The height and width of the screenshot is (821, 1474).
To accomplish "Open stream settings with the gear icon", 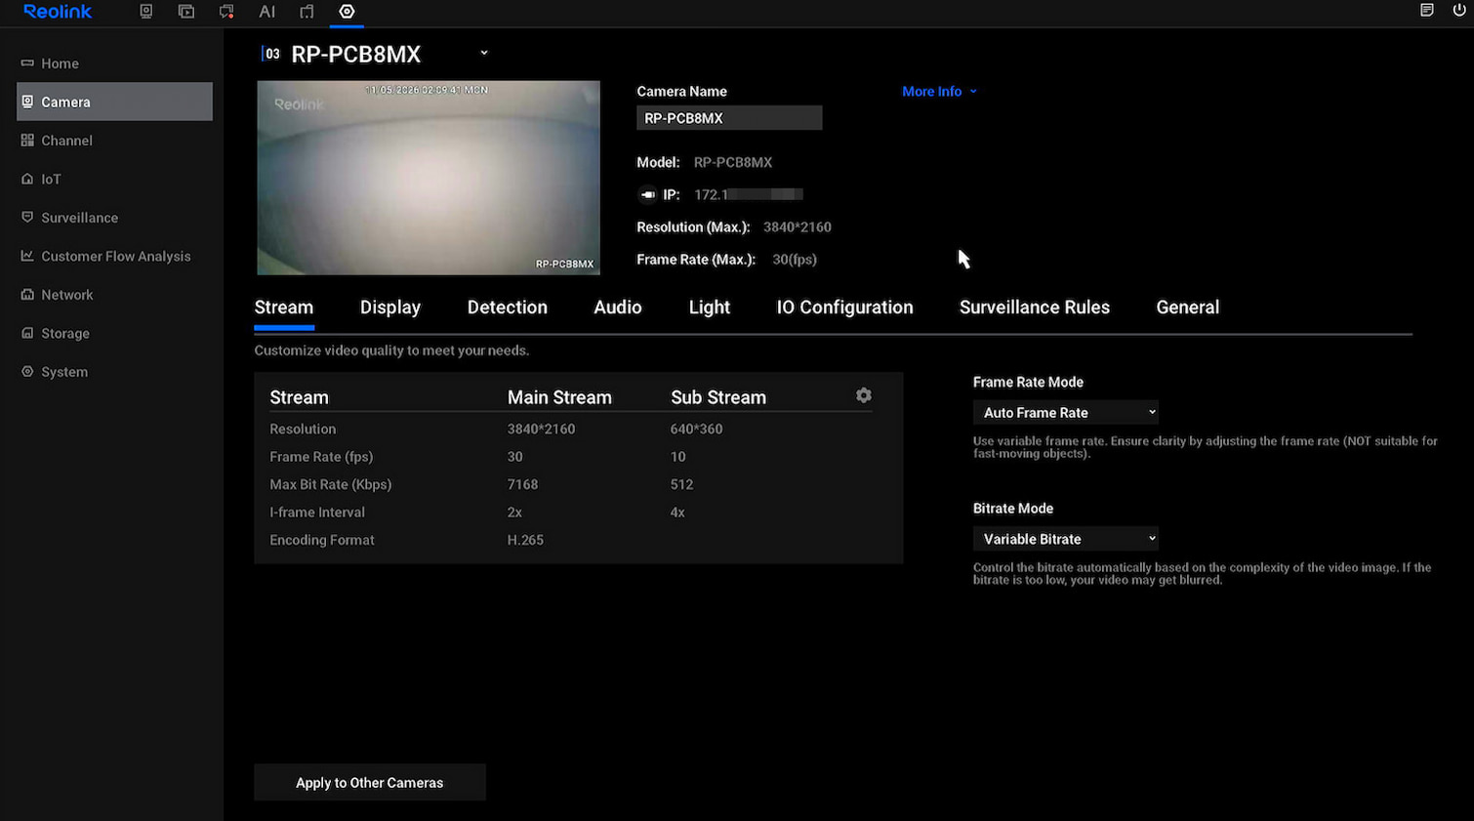I will 864,395.
